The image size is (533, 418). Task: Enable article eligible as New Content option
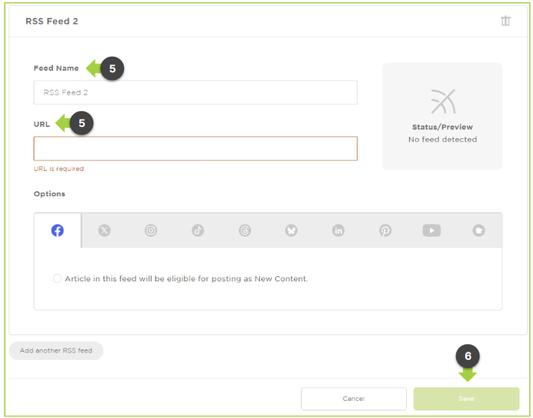[x=57, y=278]
